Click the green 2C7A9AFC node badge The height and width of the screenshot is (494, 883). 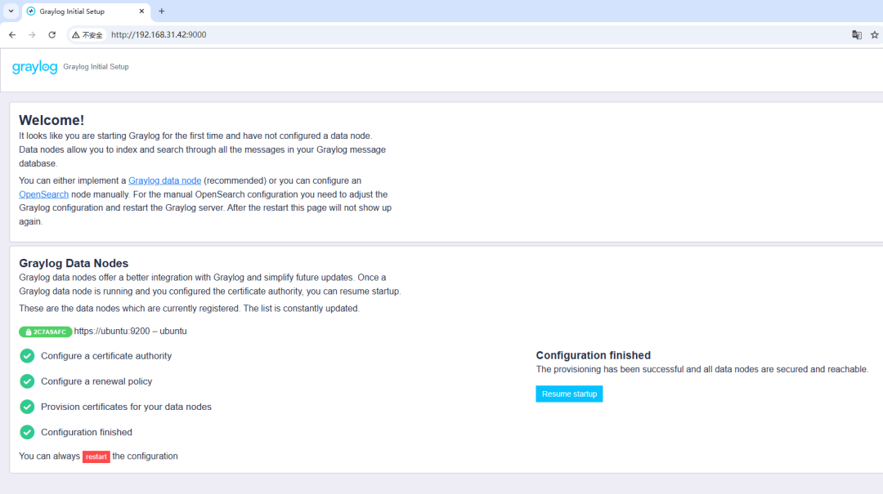tap(45, 332)
